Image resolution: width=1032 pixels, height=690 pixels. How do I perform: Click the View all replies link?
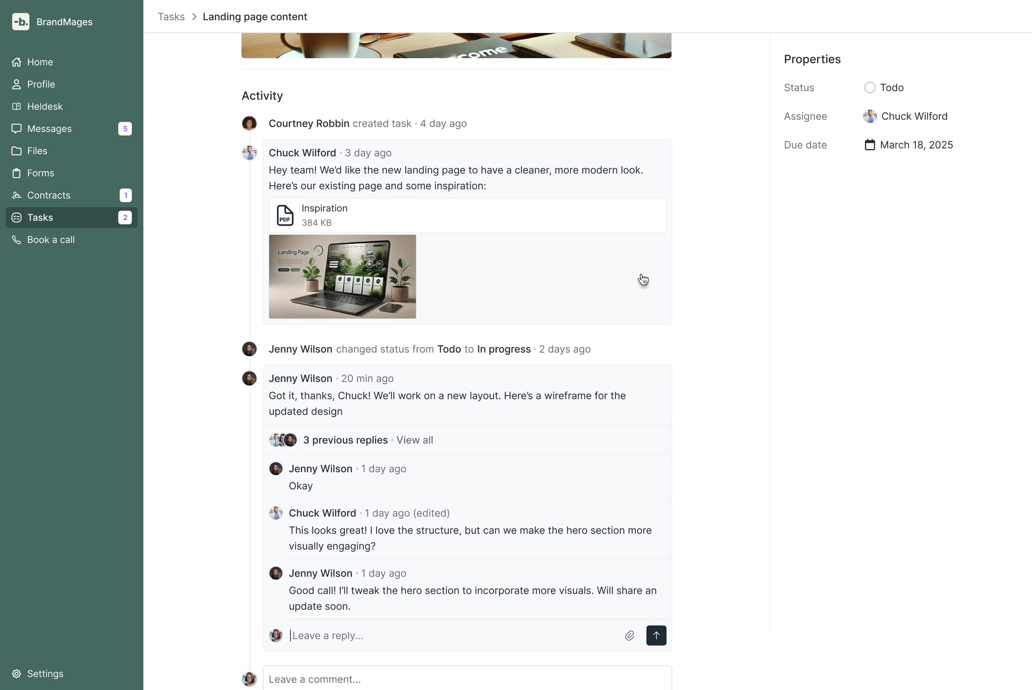tap(414, 440)
